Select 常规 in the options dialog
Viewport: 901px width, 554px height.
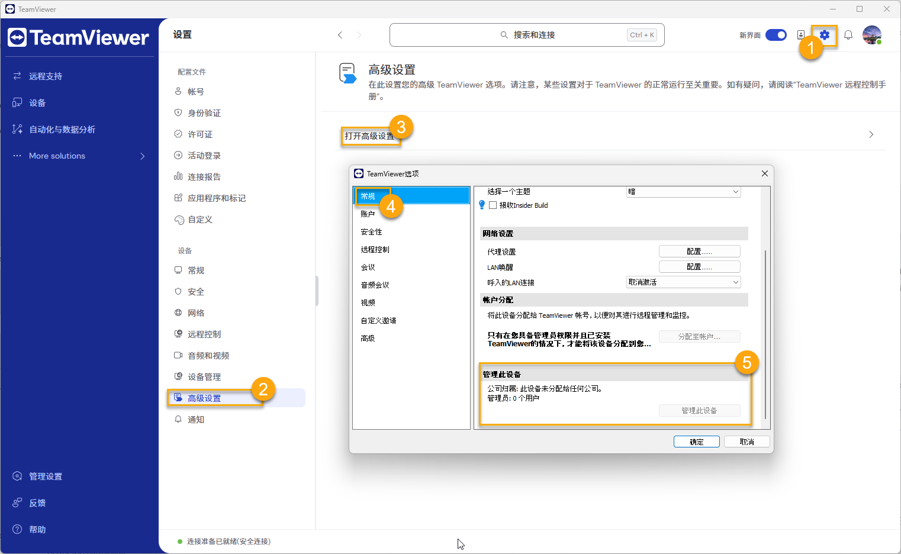411,196
